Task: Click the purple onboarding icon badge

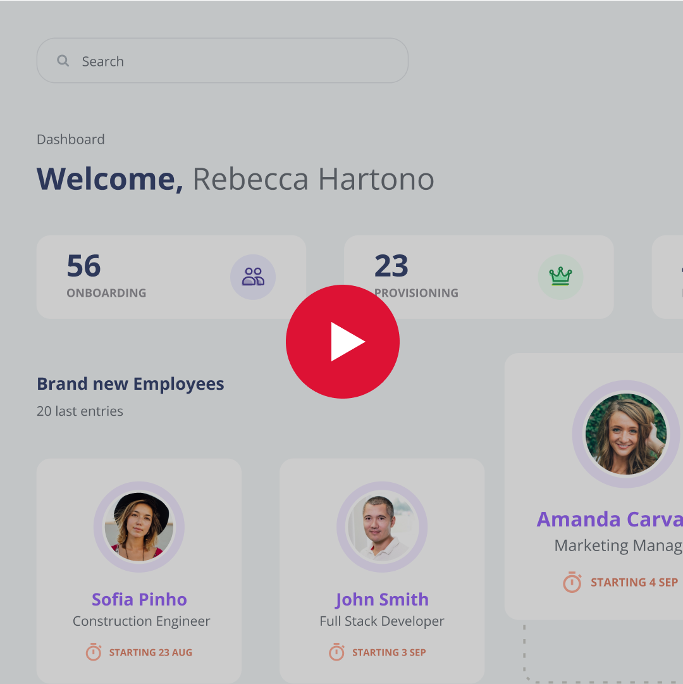Action: [x=253, y=277]
